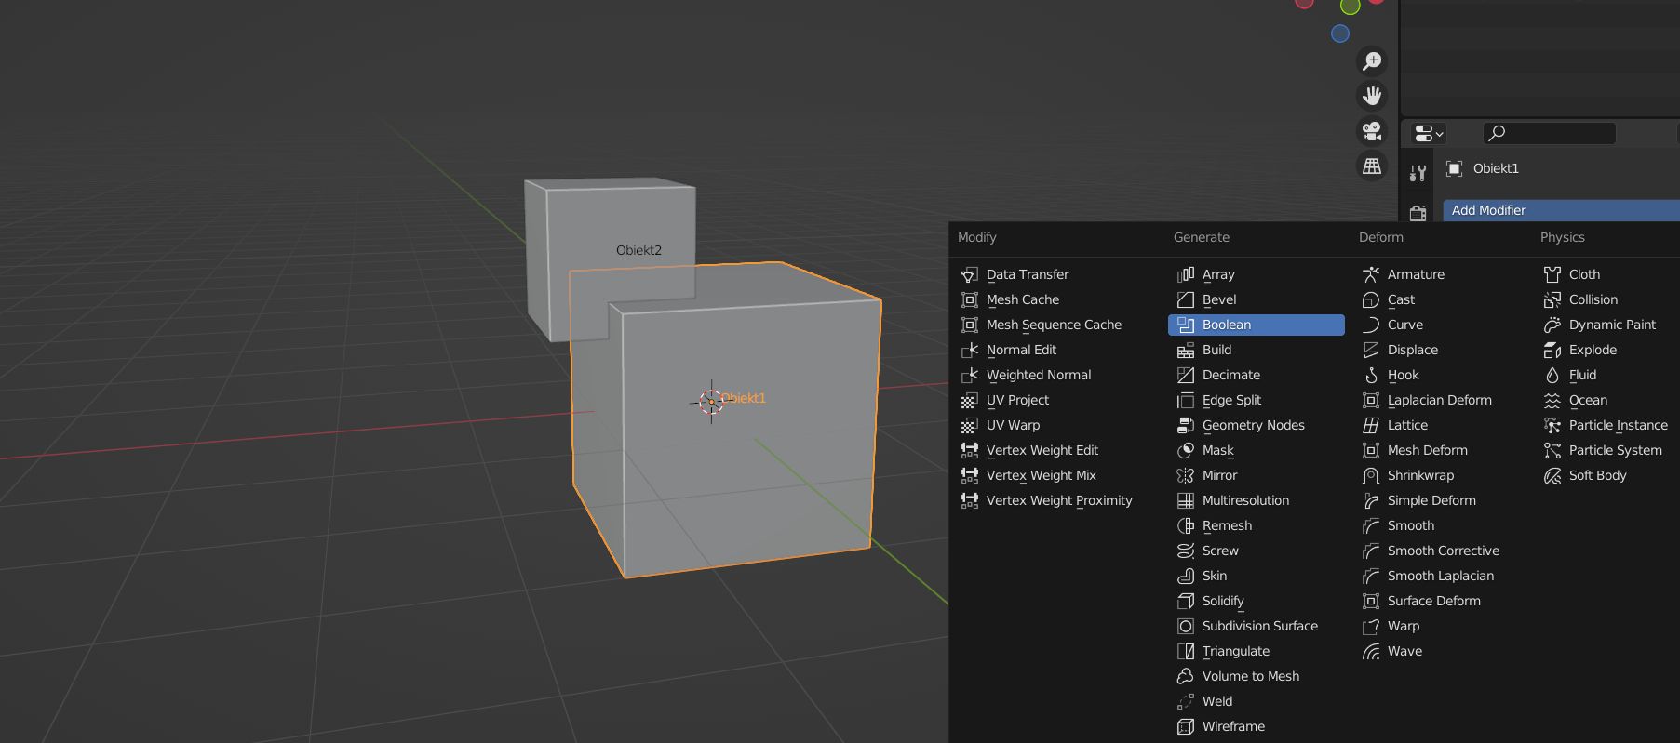This screenshot has width=1680, height=743.
Task: Add the Mirror modifier
Action: 1219,475
